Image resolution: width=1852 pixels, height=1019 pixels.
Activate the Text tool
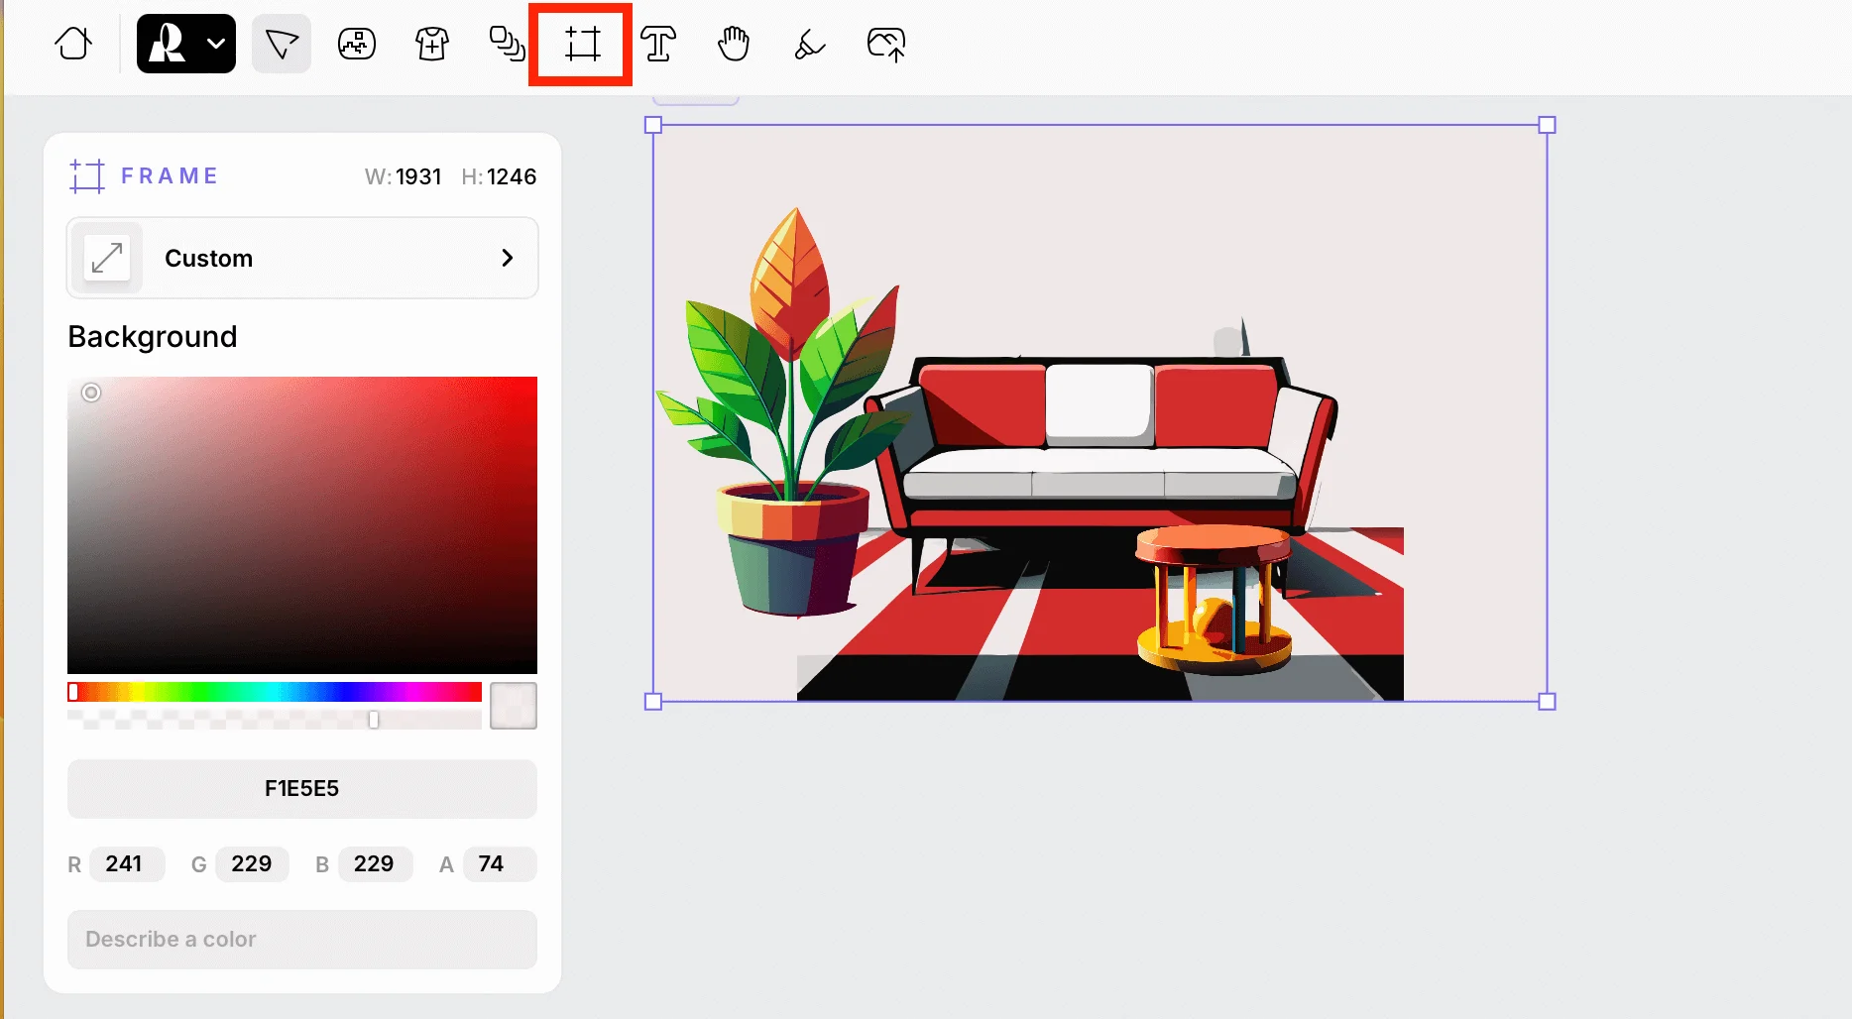(657, 44)
